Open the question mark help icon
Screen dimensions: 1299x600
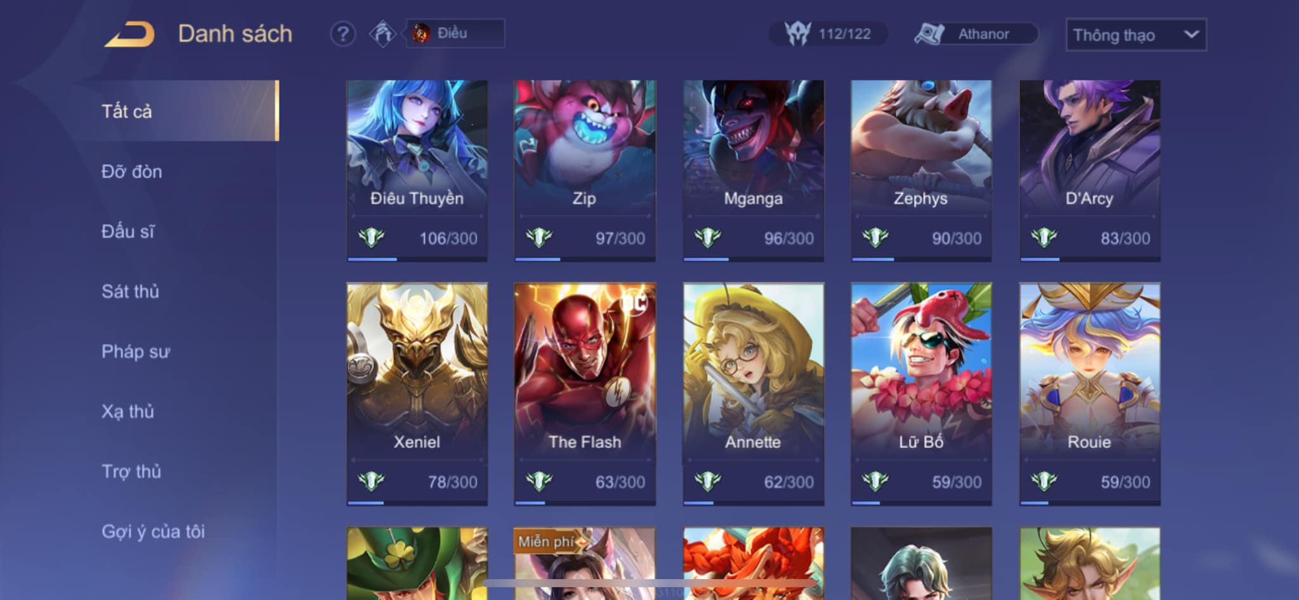pos(343,34)
